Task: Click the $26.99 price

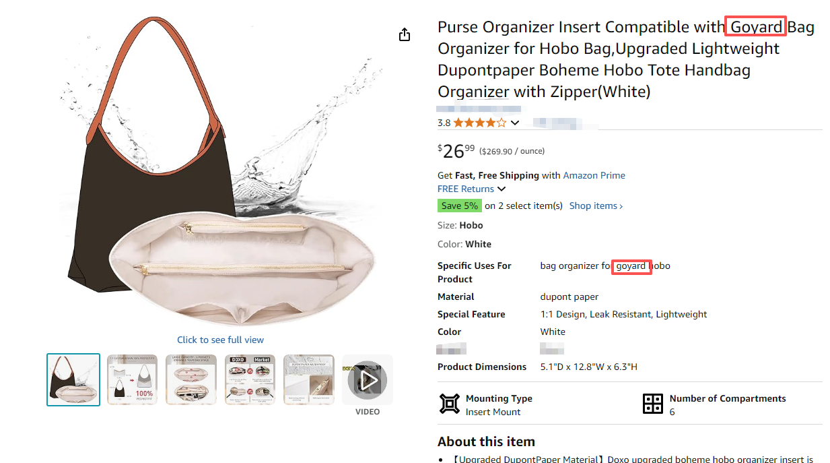Action: pos(456,151)
